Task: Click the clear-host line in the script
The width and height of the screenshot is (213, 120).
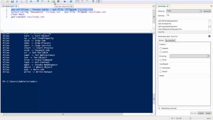Action: click(x=18, y=14)
